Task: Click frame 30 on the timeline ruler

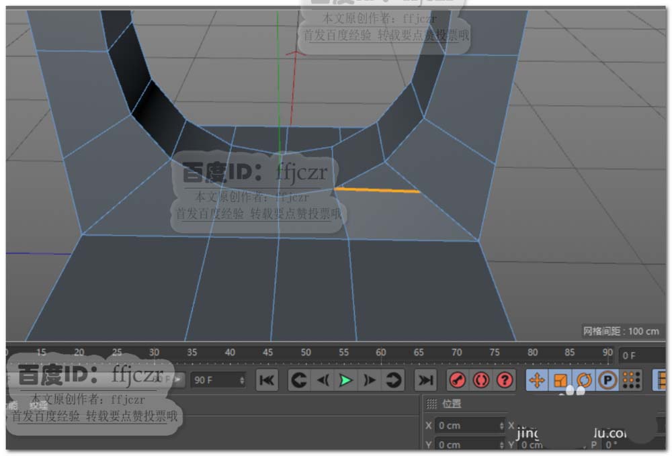Action: click(x=154, y=353)
